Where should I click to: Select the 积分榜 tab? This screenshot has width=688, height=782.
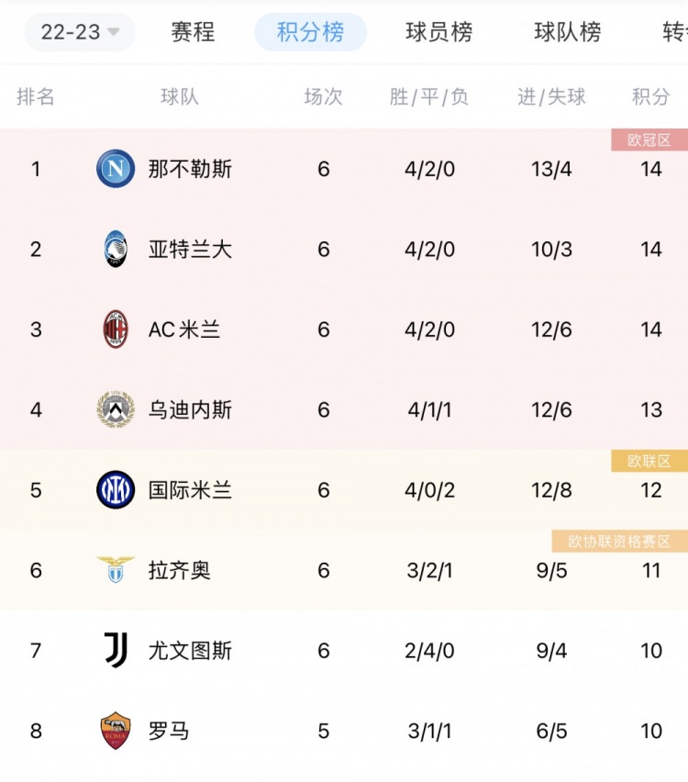(x=310, y=32)
